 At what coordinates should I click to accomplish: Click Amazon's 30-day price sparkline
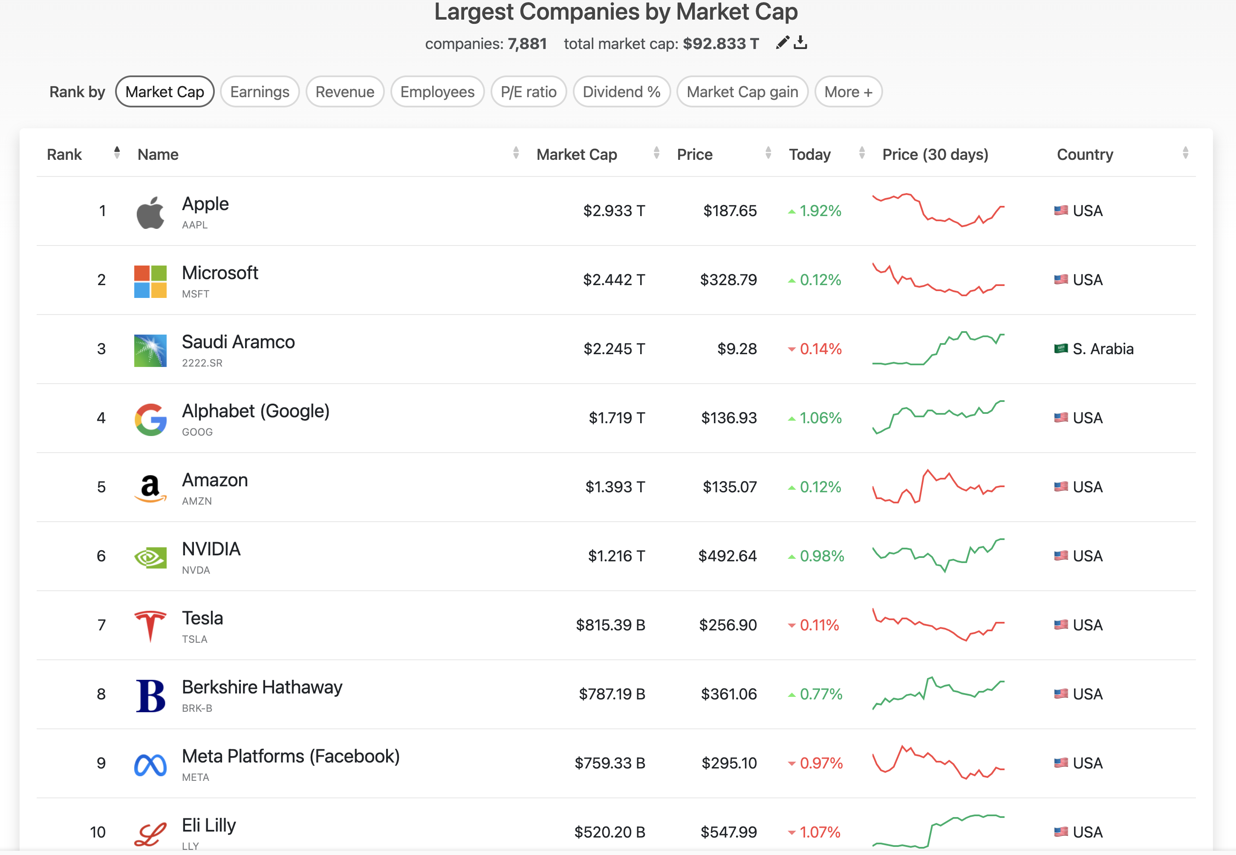(x=938, y=486)
